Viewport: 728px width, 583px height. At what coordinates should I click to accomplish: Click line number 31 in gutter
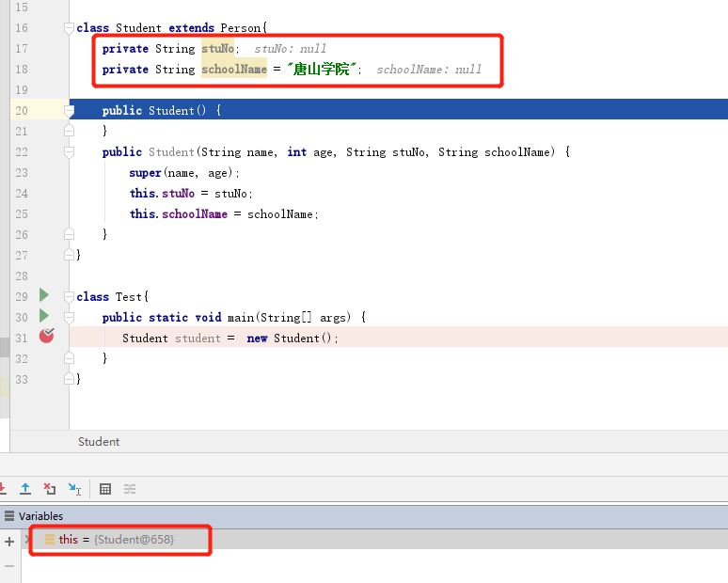tap(22, 338)
